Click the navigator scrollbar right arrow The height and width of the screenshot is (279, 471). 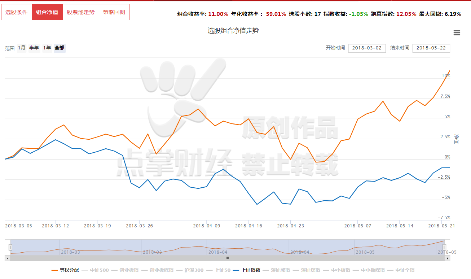[448, 258]
